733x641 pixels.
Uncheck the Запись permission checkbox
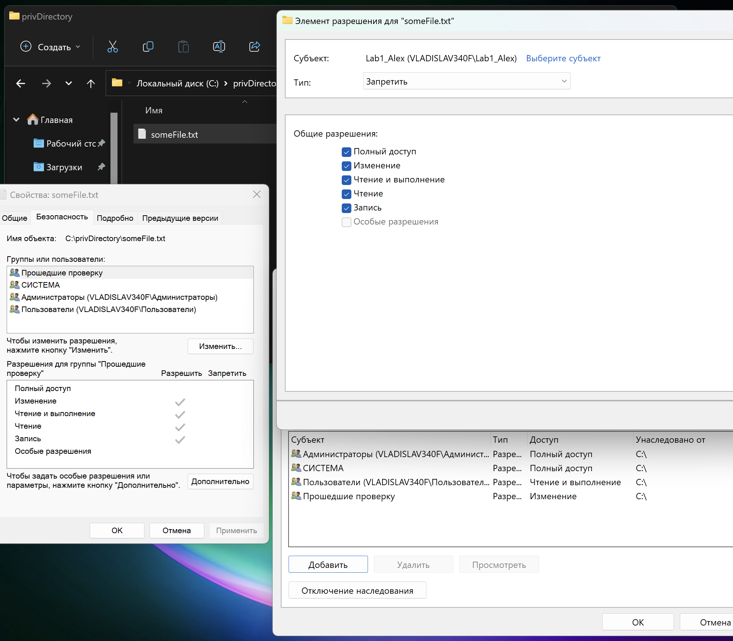(x=347, y=208)
